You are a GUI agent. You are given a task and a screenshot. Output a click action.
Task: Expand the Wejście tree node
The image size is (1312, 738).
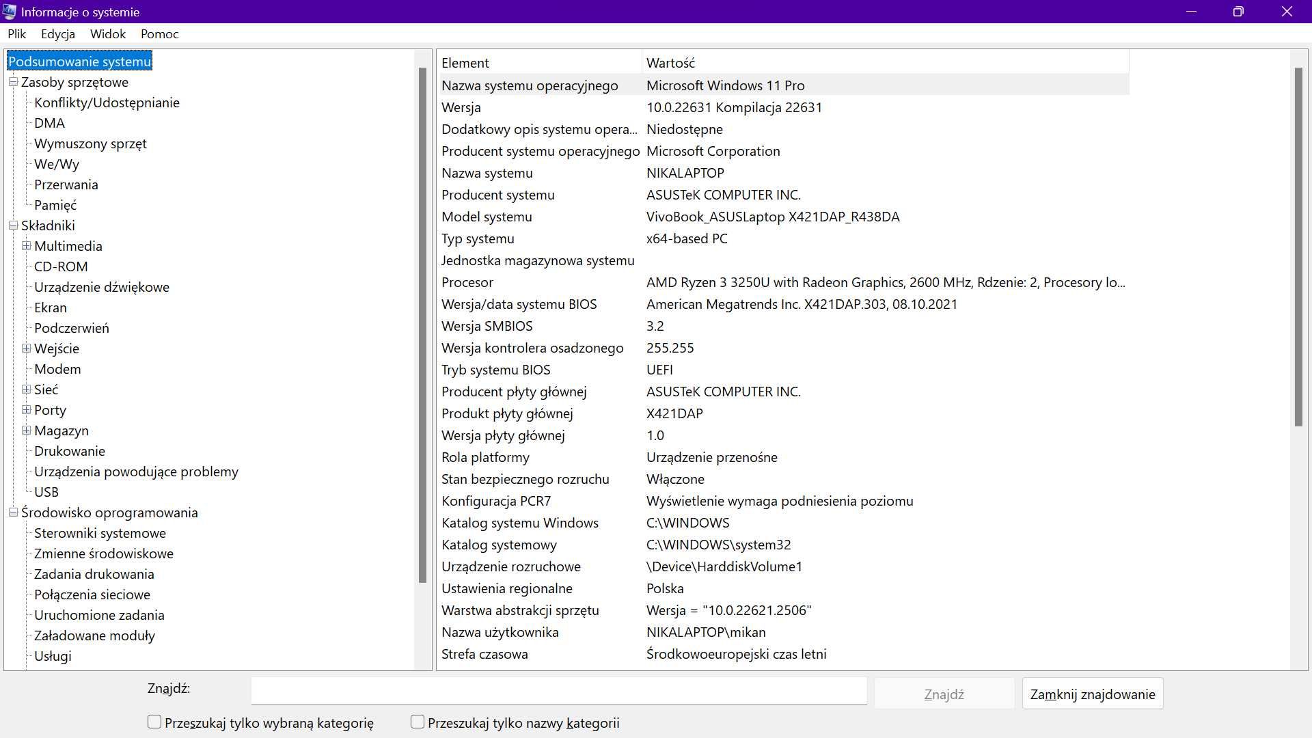[26, 348]
